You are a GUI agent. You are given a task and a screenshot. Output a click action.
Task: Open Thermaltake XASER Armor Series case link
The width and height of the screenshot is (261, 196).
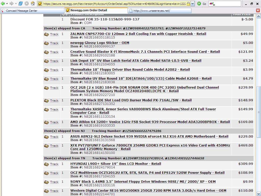click(x=143, y=111)
